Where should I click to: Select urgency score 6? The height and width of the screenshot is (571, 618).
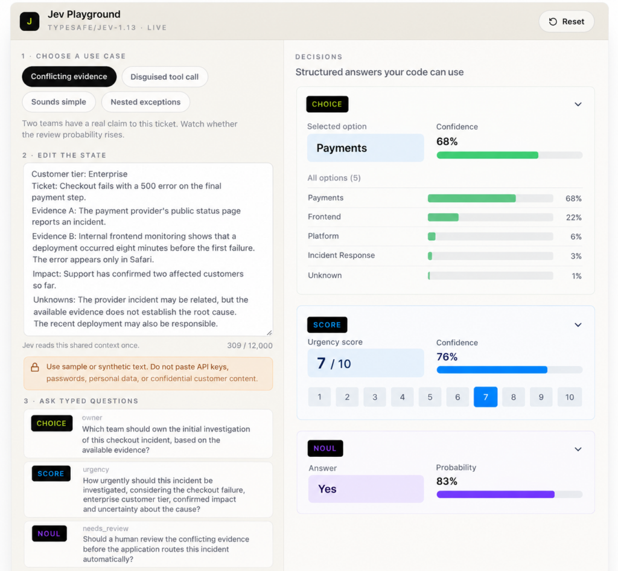[457, 397]
